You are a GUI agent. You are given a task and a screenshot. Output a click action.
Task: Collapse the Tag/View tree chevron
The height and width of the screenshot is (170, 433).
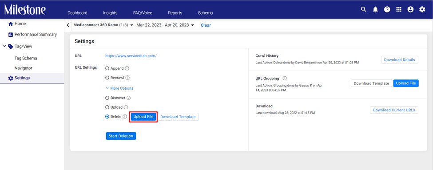point(4,46)
